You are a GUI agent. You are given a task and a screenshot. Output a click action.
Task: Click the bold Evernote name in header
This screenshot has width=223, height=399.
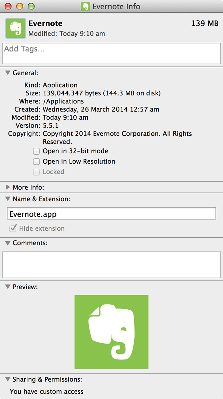[x=46, y=23]
